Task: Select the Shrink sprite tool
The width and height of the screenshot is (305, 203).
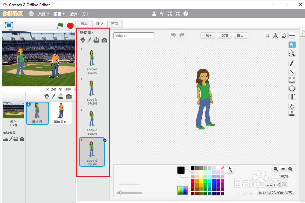Action: pyautogui.click(x=178, y=14)
